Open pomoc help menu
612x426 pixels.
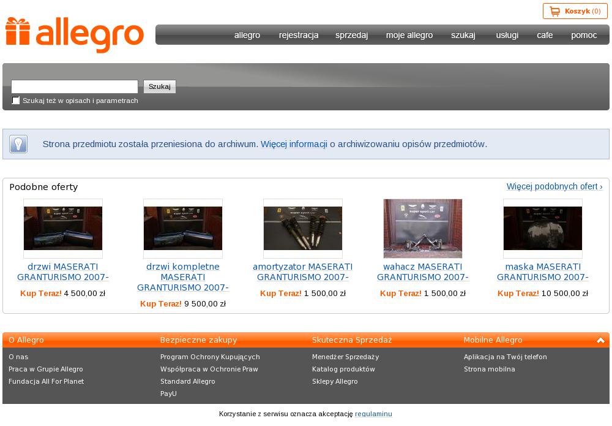click(584, 35)
